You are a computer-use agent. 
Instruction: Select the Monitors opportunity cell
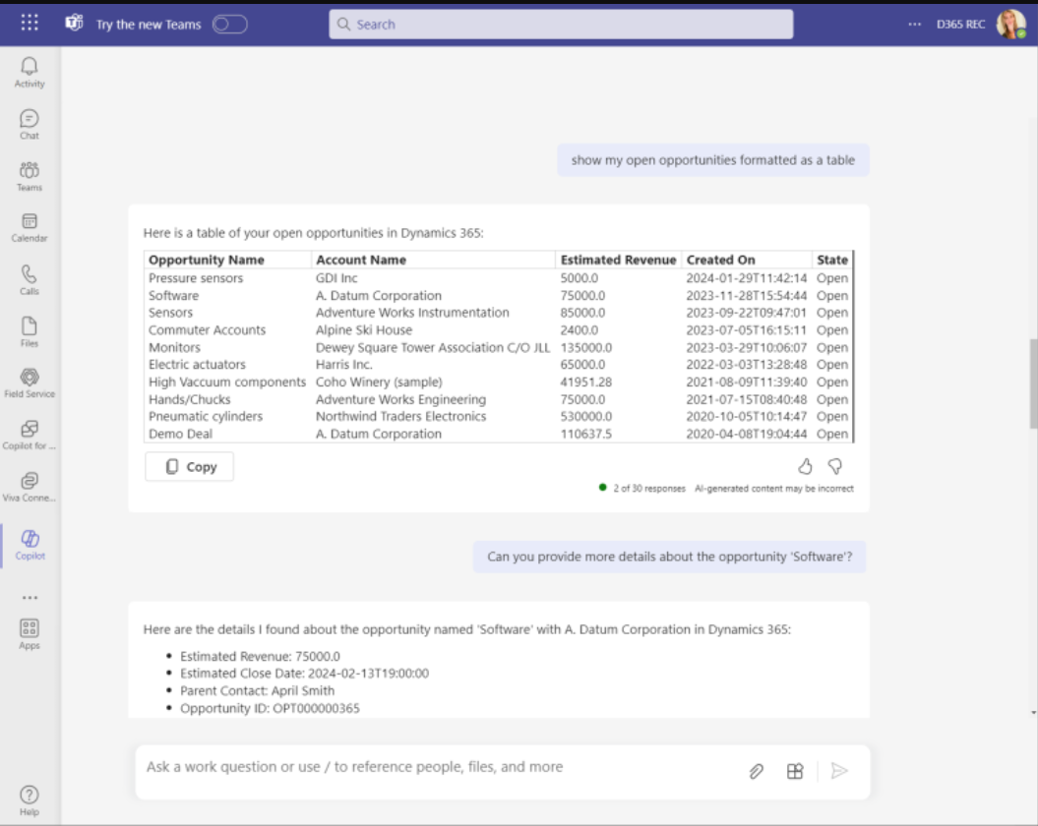click(x=174, y=347)
